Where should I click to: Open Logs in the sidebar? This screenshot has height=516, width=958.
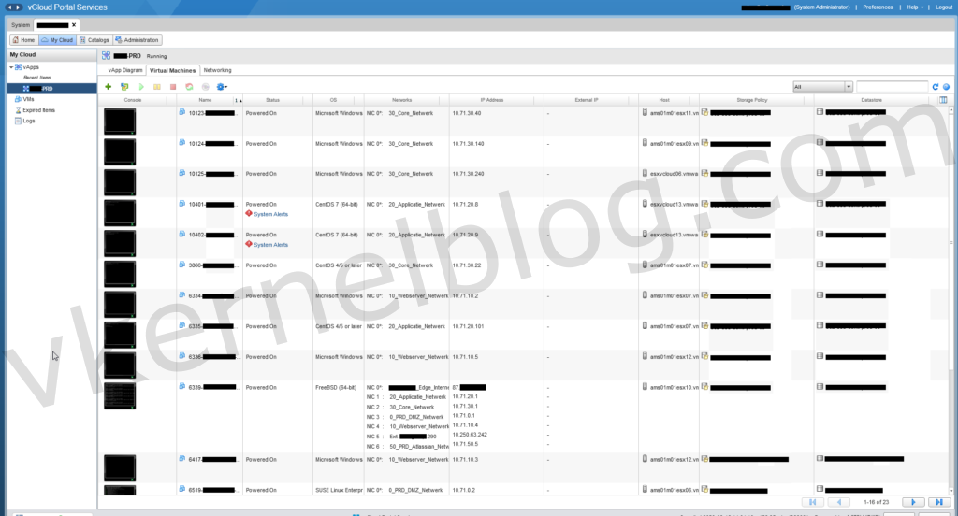tap(29, 121)
